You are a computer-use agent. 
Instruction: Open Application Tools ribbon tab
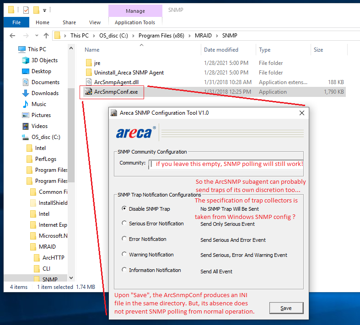point(135,22)
